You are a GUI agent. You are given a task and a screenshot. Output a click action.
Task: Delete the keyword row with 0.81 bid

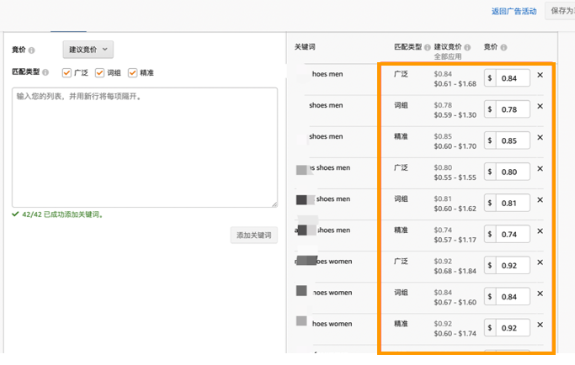point(540,200)
